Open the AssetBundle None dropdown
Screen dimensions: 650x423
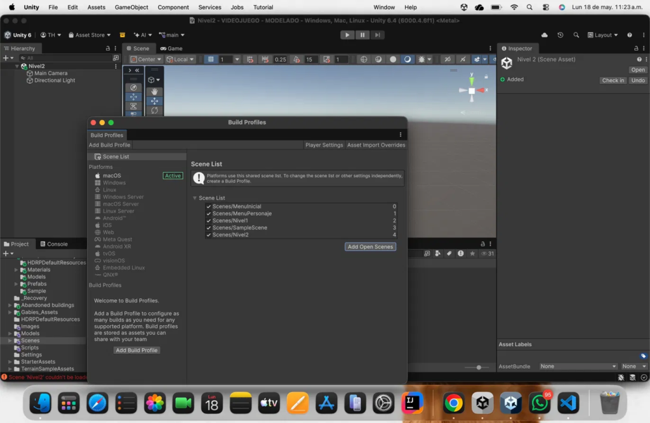point(578,366)
